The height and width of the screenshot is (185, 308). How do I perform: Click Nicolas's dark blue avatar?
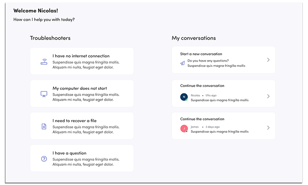tap(184, 97)
